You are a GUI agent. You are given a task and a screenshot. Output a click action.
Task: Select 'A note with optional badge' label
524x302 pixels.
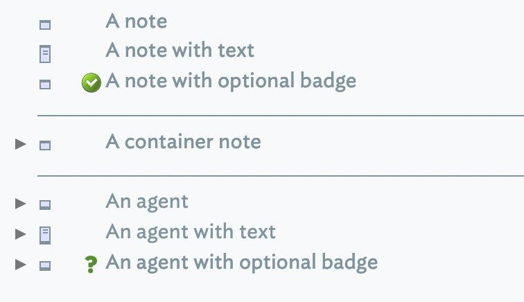pos(231,82)
